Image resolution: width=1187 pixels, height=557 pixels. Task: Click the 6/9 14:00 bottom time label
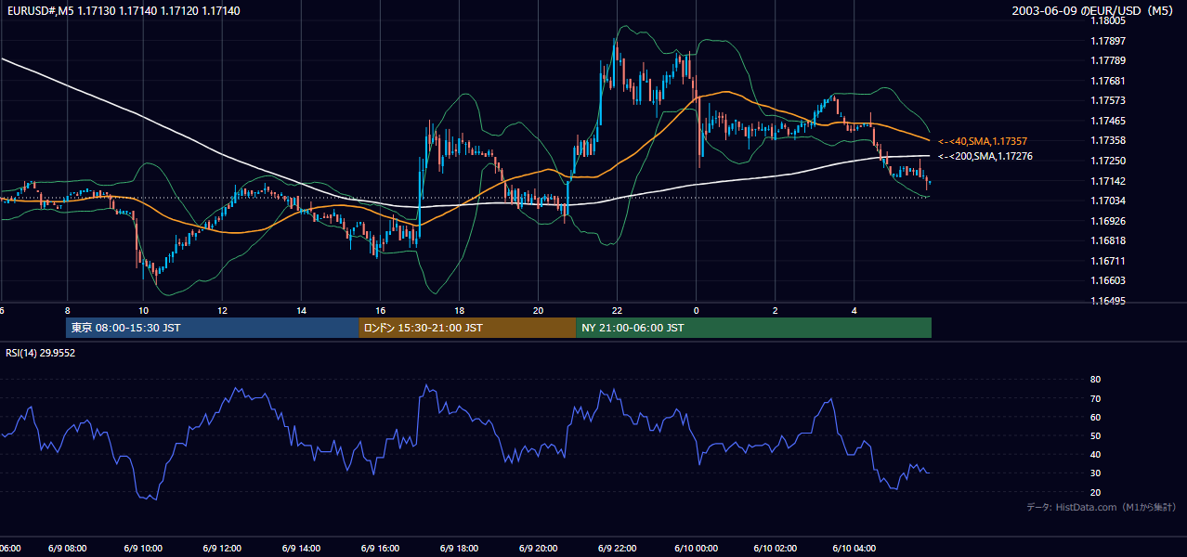point(302,548)
